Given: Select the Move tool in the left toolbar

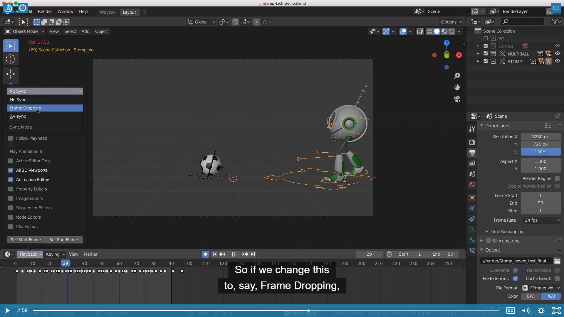Looking at the screenshot, I should pyautogui.click(x=11, y=74).
